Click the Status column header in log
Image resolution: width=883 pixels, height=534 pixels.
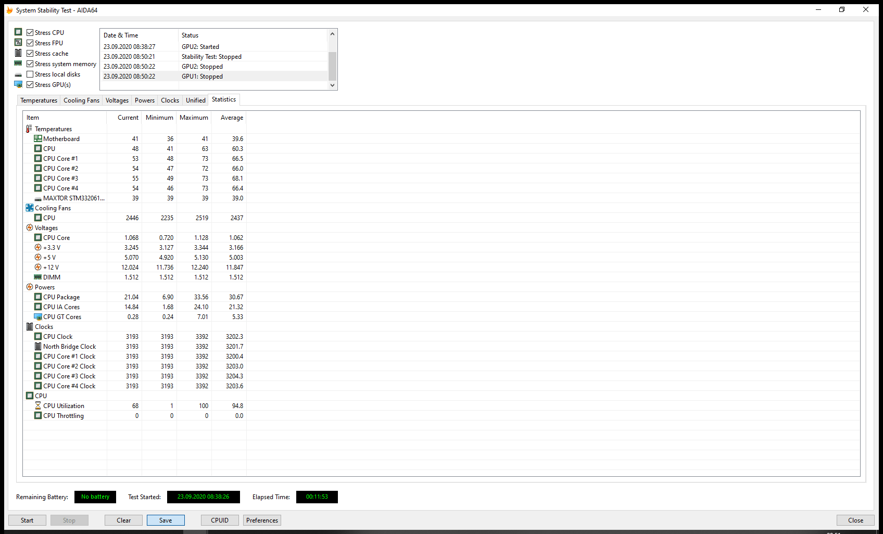[253, 35]
